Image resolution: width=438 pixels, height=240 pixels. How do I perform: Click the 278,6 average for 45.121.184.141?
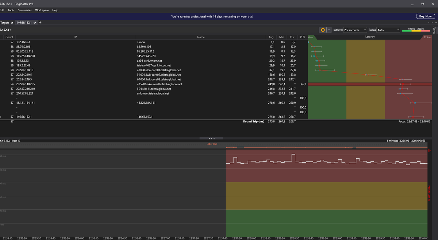pyautogui.click(x=272, y=103)
